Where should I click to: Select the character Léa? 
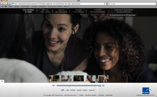tap(67, 90)
